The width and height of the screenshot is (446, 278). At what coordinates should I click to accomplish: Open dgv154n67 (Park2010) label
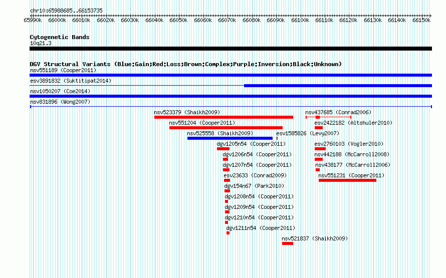coord(254,186)
